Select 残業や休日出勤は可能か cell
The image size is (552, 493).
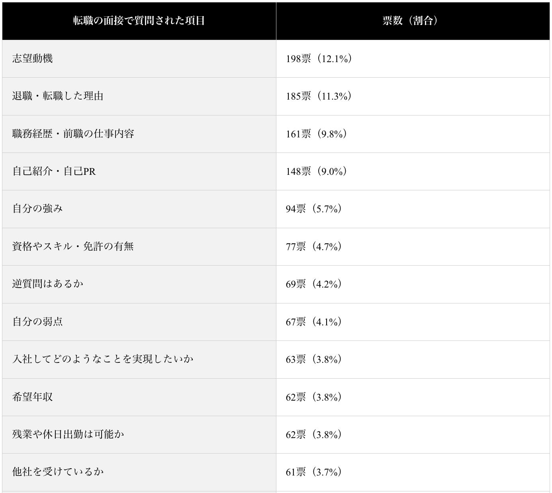click(68, 434)
